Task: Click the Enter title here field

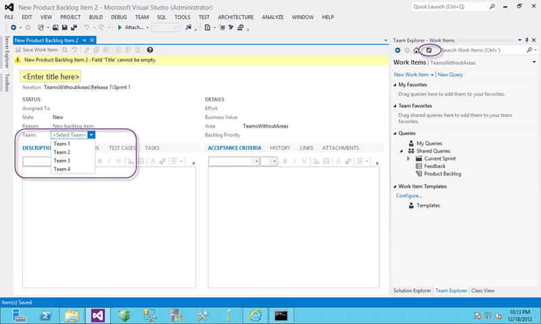Action: click(x=51, y=76)
